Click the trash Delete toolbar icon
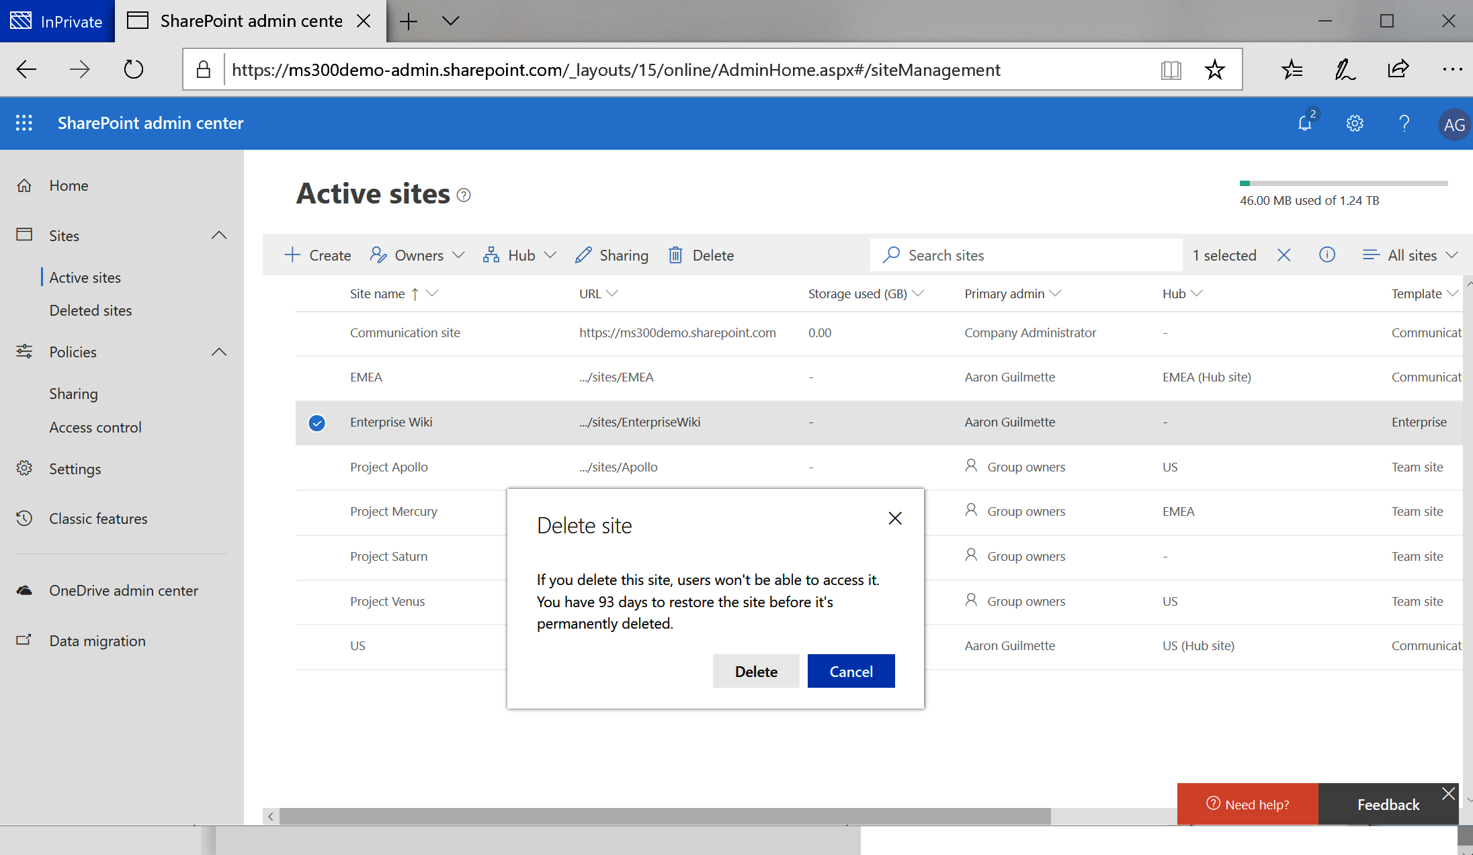 (675, 255)
